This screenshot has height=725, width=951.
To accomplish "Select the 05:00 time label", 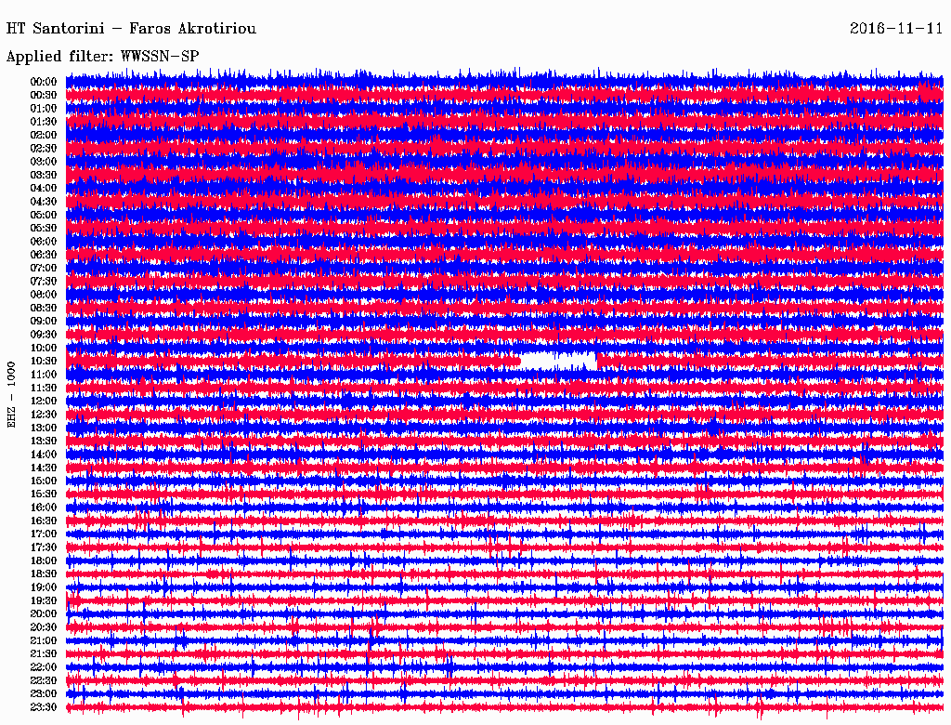I will click(44, 215).
